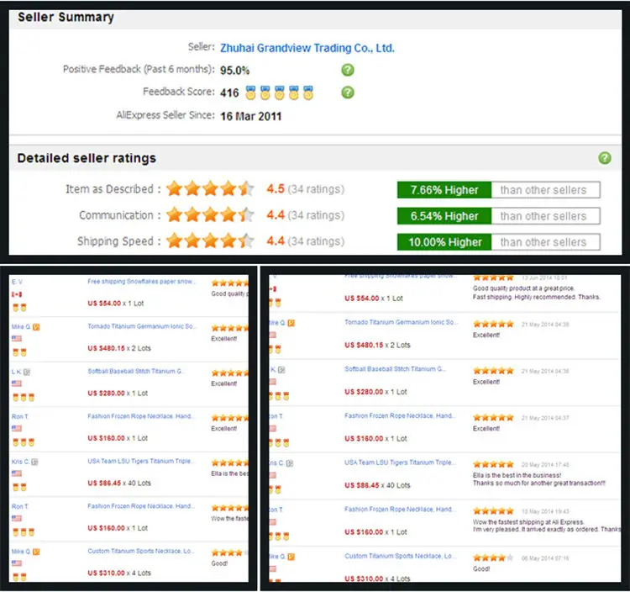
Task: Open the Zhuhai Grandview Trading Co., Ltd. seller link
Action: [x=307, y=48]
